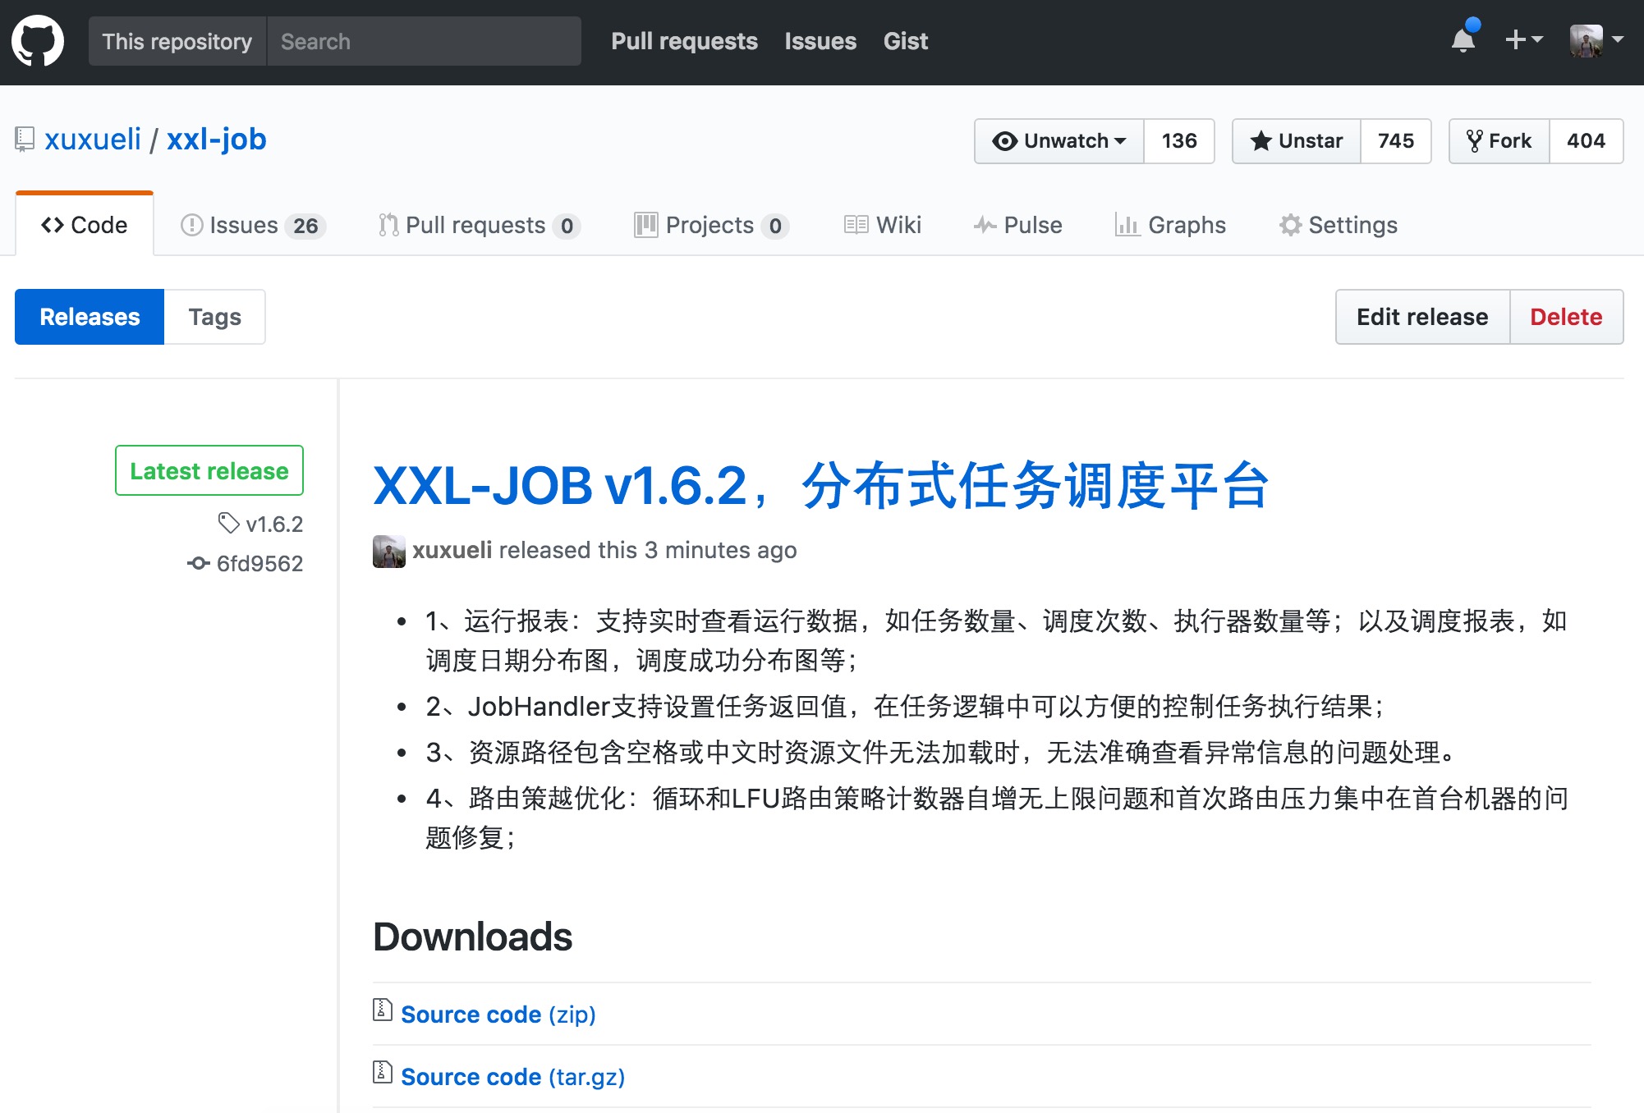Open Pull requests in top navigation
The width and height of the screenshot is (1644, 1113).
tap(684, 41)
